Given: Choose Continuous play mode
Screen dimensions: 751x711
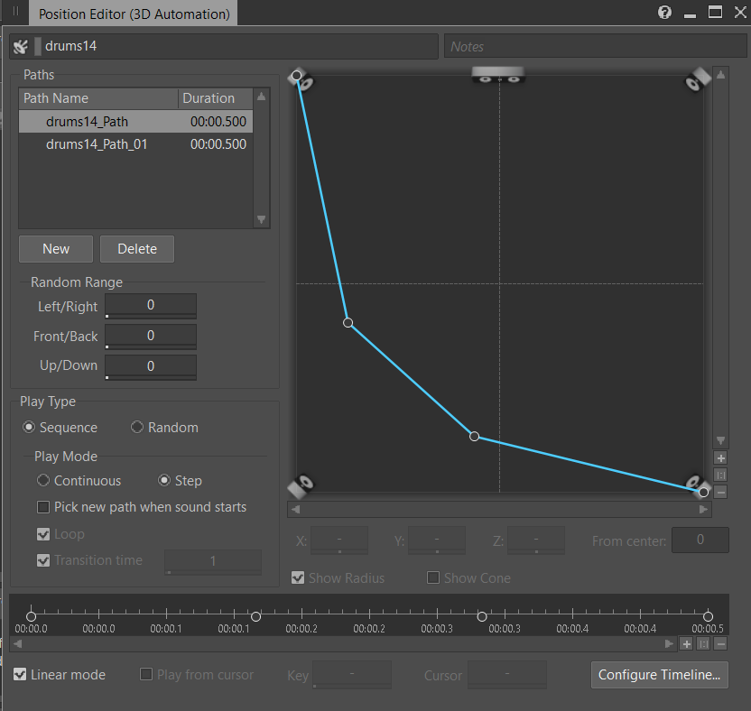Looking at the screenshot, I should pyautogui.click(x=43, y=480).
